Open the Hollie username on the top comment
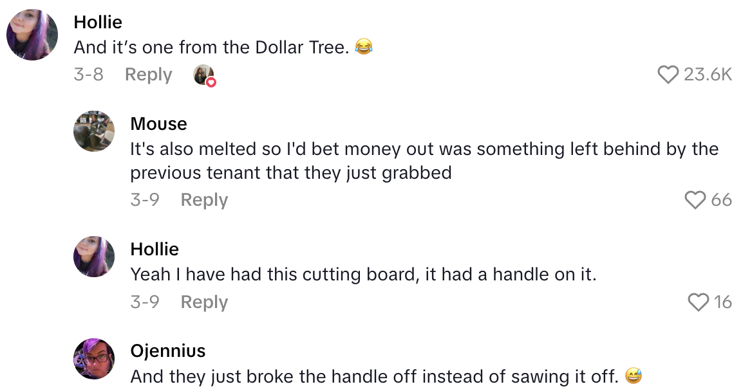This screenshot has height=391, width=752. [98, 22]
